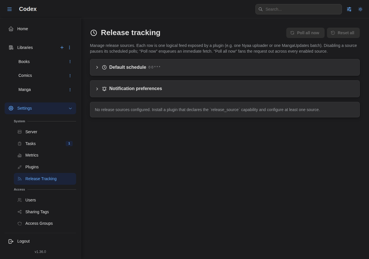369x259 pixels.
Task: Open Books library options menu
Action: [70, 62]
